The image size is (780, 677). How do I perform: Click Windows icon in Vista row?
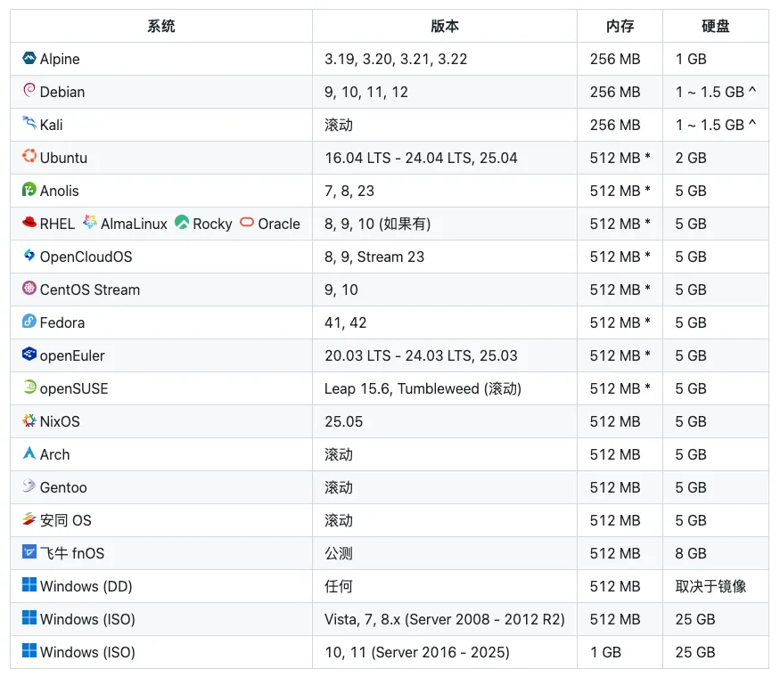click(29, 618)
